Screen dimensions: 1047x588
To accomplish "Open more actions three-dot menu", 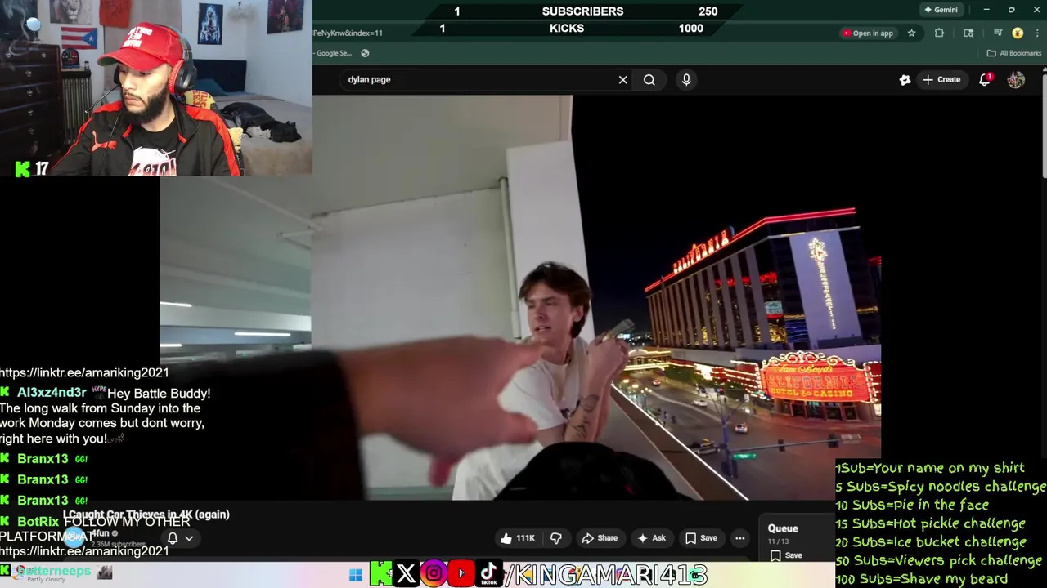I will [x=739, y=538].
